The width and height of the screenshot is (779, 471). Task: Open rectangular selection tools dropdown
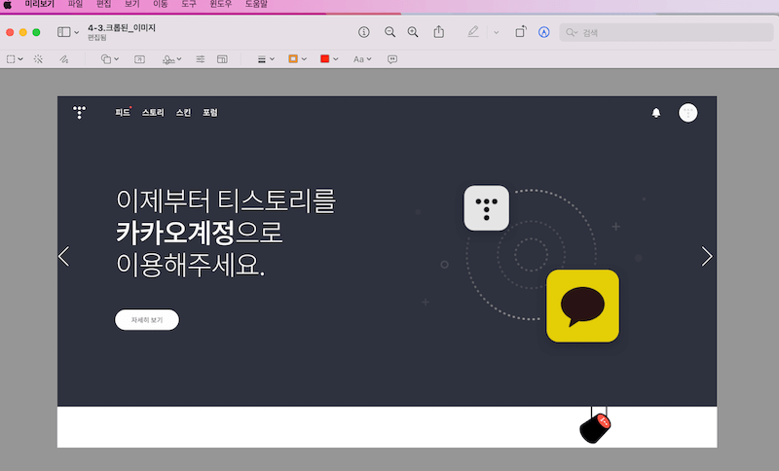coord(15,59)
